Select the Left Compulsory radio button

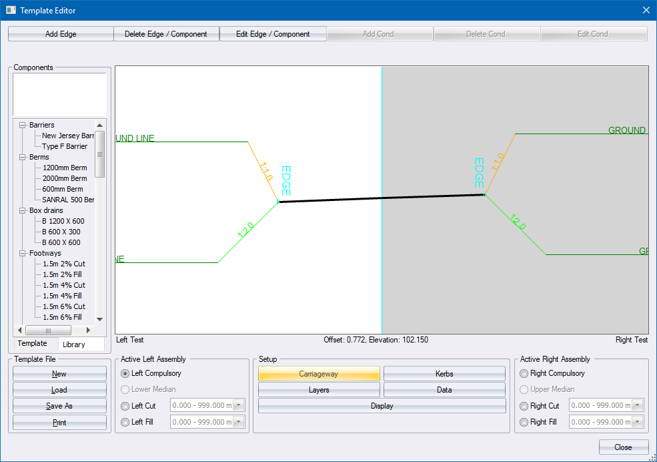coord(125,374)
